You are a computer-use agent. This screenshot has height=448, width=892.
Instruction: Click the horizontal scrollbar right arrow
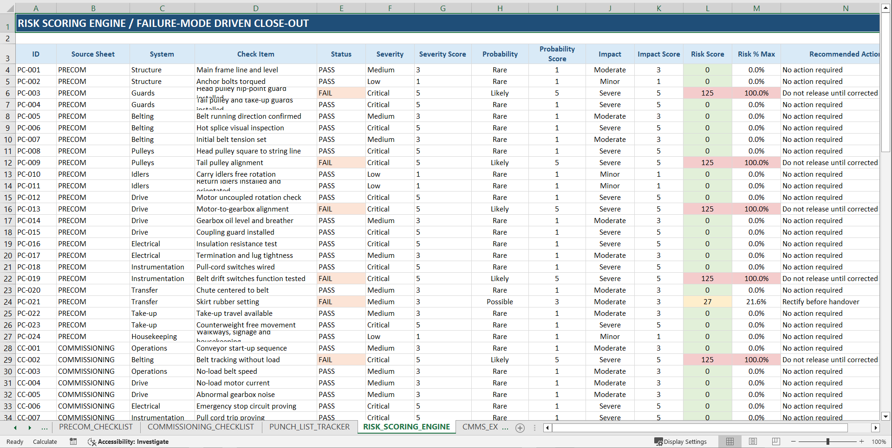point(876,428)
